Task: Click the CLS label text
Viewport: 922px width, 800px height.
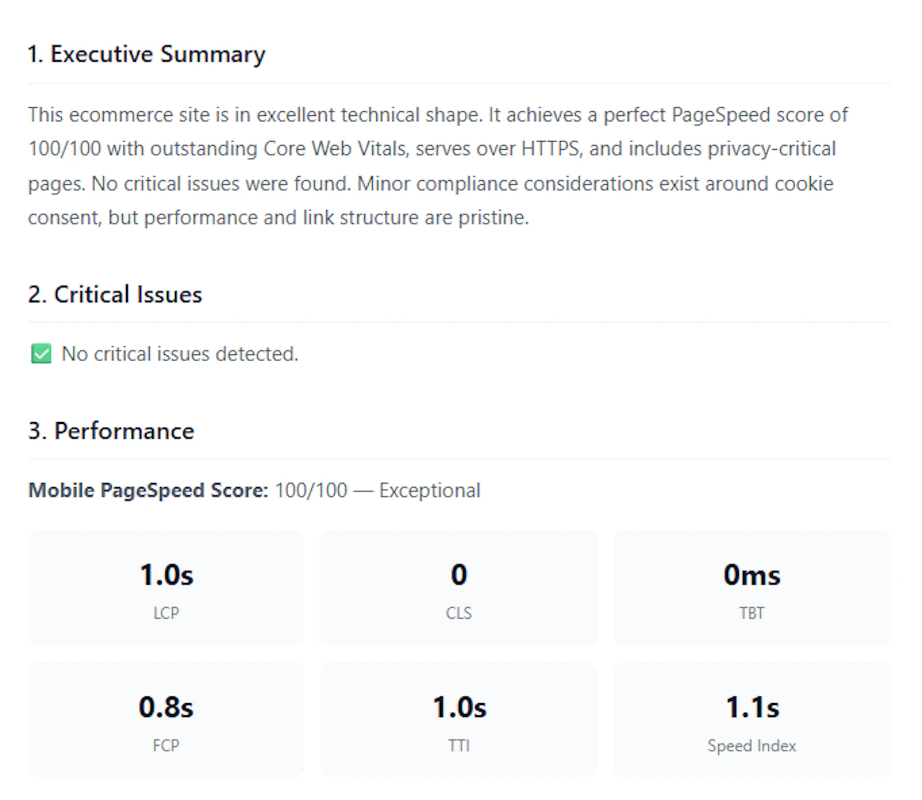Action: click(x=459, y=613)
